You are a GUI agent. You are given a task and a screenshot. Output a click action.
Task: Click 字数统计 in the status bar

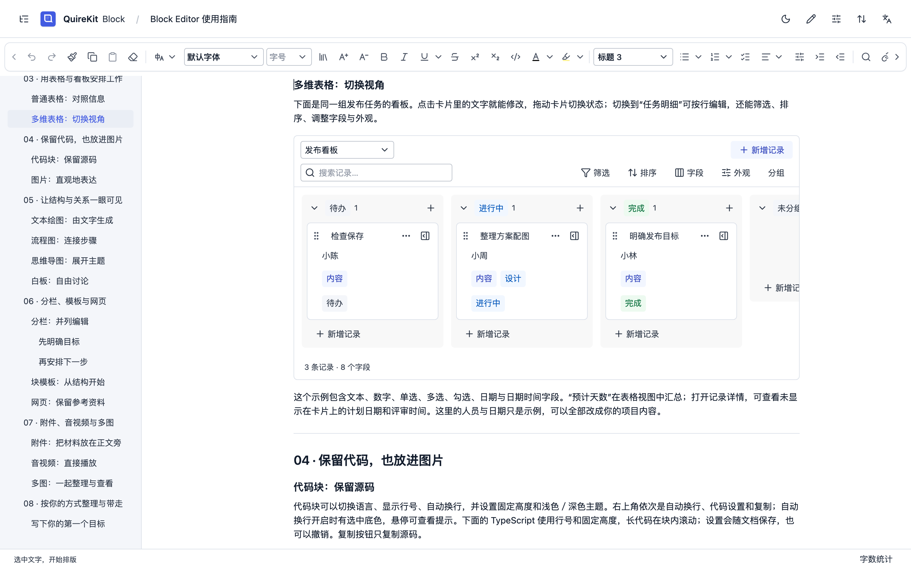coord(876,559)
